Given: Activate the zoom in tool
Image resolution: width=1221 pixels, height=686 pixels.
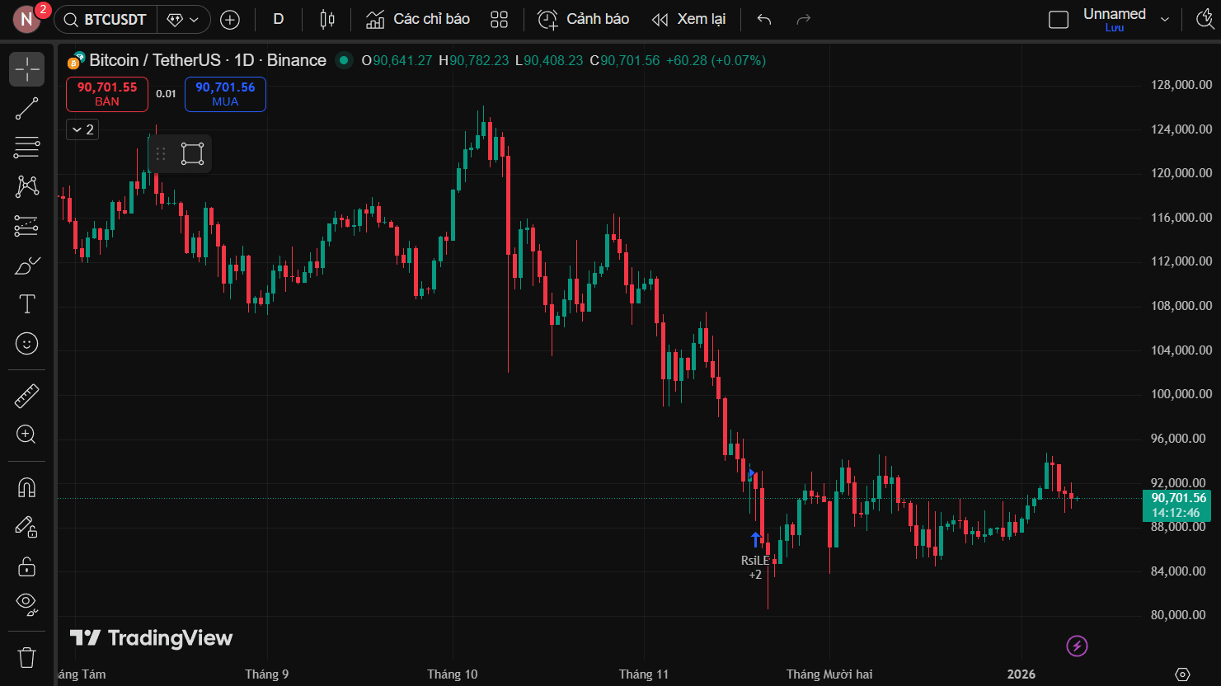Looking at the screenshot, I should click(x=26, y=435).
